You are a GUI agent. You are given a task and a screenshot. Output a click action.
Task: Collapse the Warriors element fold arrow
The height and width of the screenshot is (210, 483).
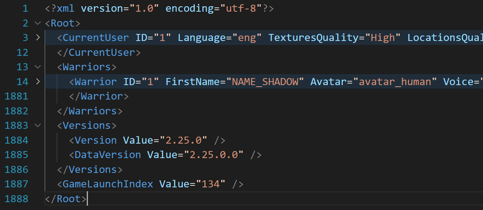(38, 67)
